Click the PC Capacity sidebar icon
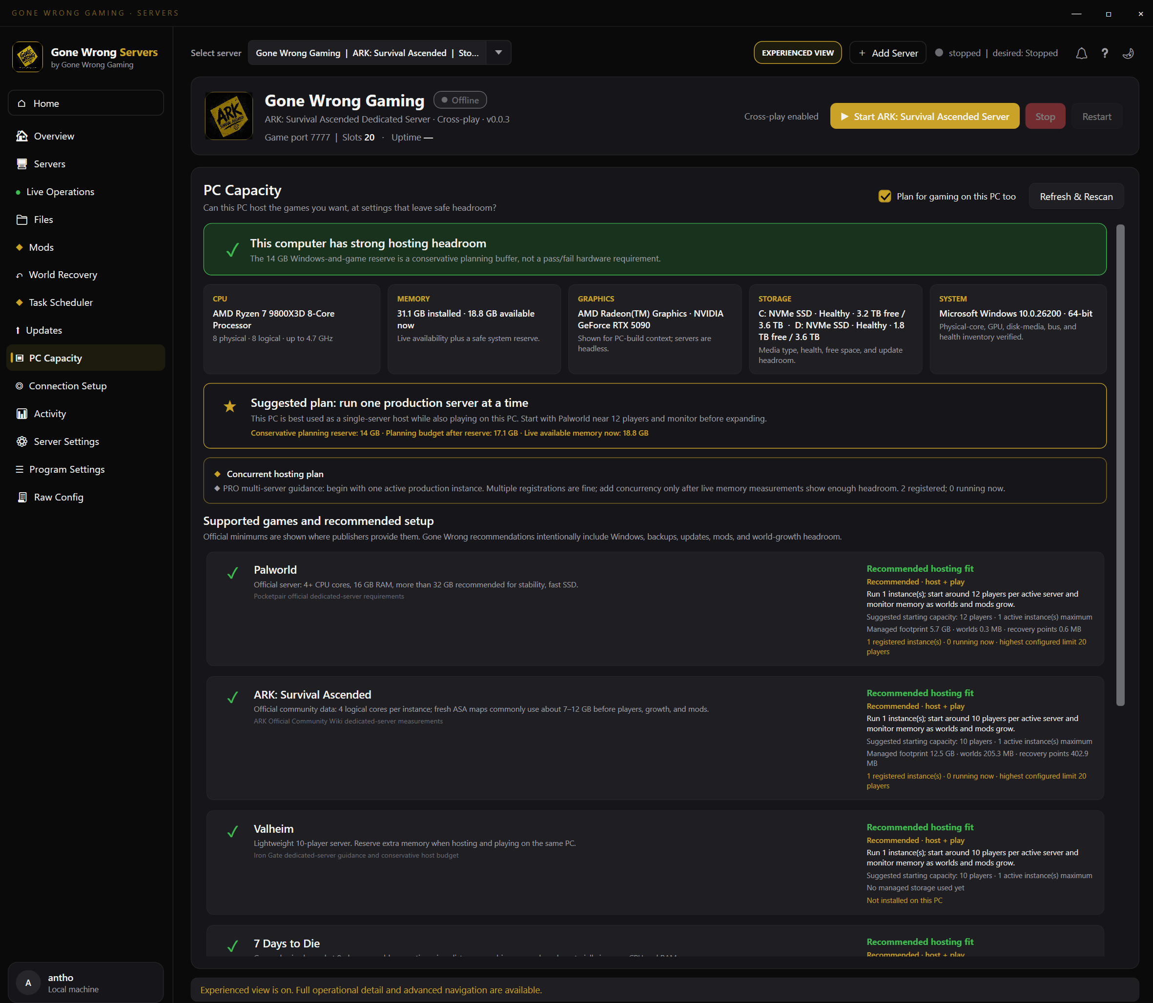1153x1003 pixels. 20,358
